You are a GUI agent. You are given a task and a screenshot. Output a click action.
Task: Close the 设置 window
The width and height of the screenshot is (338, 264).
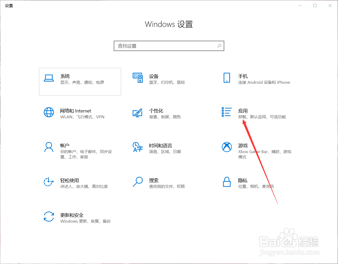(330, 6)
